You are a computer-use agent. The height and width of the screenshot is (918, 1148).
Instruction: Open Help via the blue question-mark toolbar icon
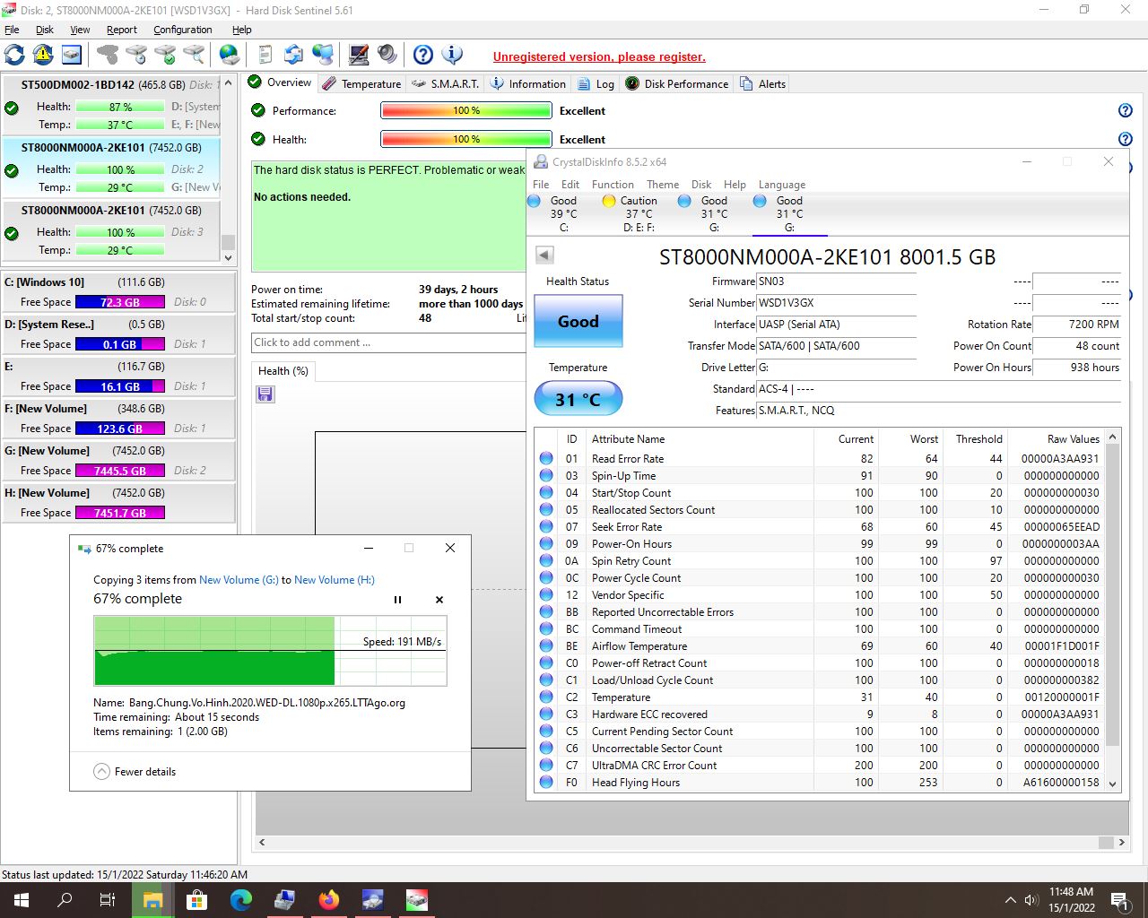[423, 55]
